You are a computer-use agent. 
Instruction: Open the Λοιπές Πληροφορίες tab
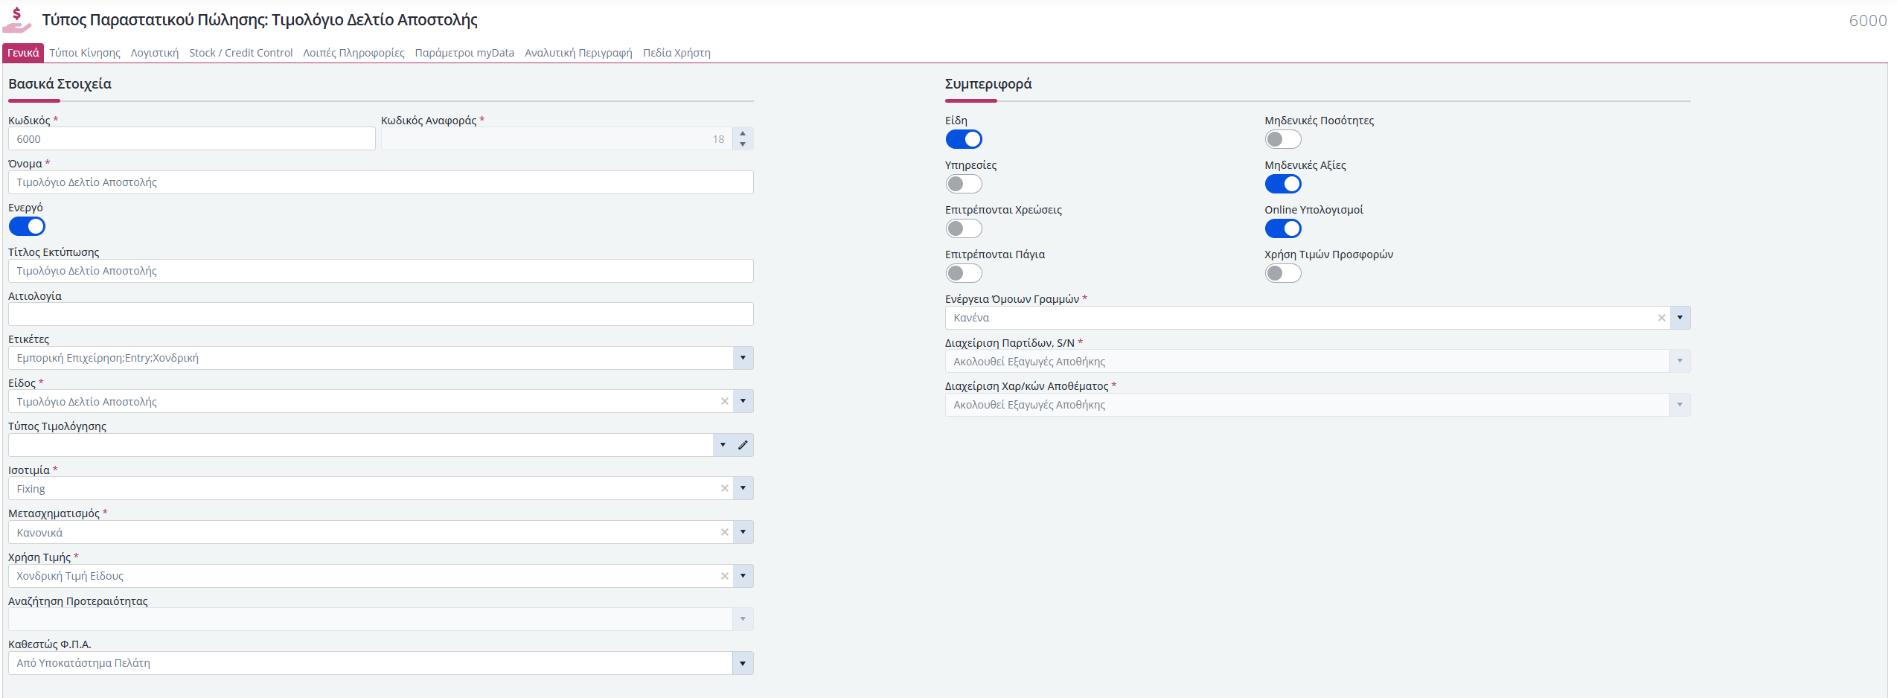click(354, 53)
